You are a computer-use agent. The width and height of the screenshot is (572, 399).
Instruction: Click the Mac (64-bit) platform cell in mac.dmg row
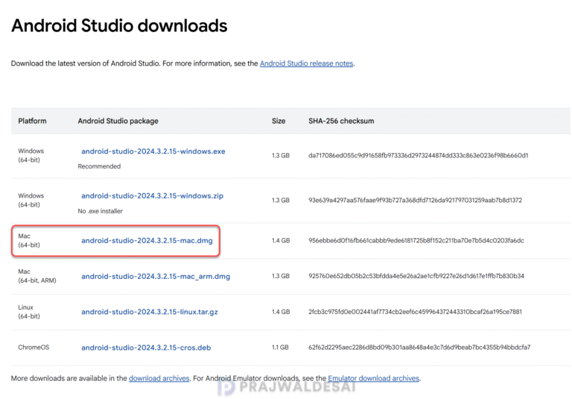29,240
